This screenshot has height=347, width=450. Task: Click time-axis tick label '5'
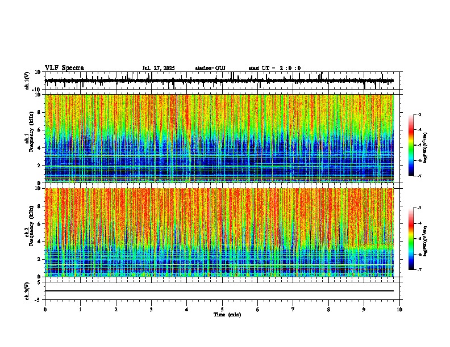coord(222,310)
